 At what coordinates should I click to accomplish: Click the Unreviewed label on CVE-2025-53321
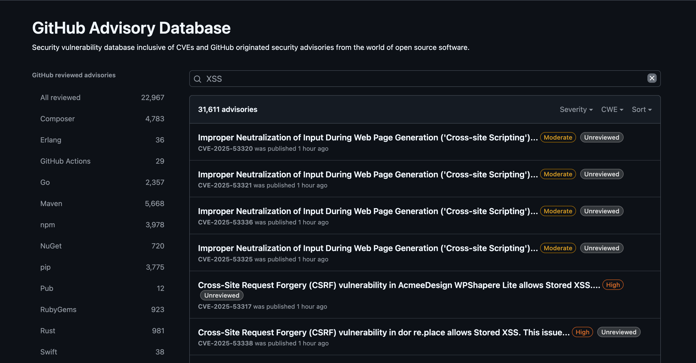[x=601, y=174]
